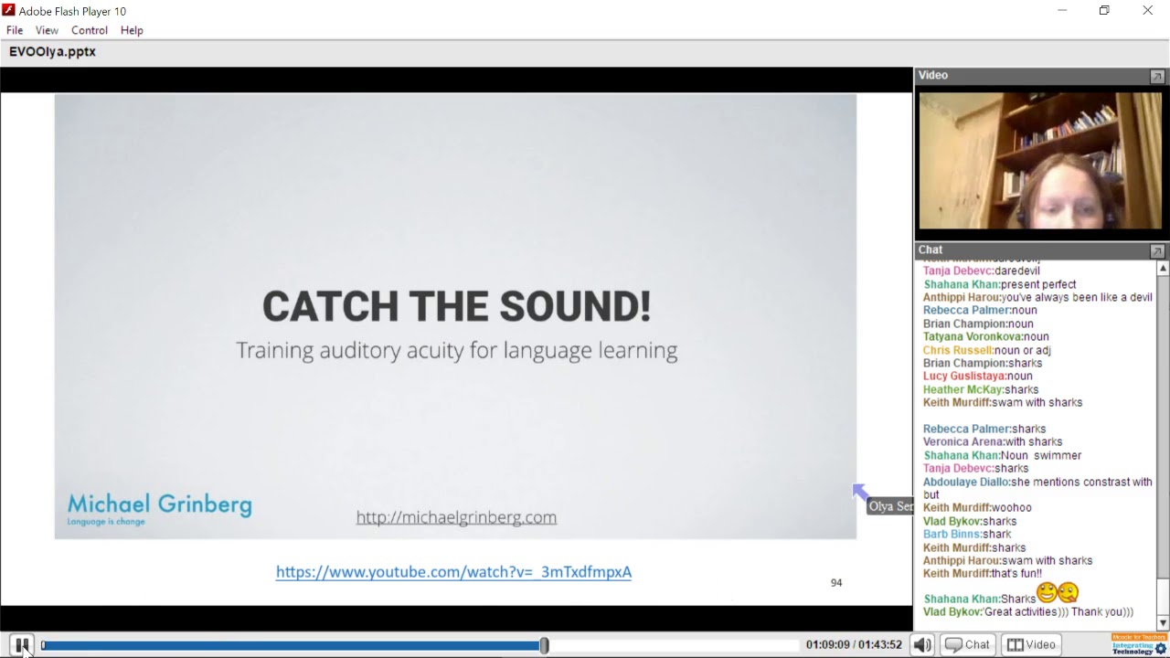Select Abdoulaye Diallo's chat message
Screen dimensions: 1170x658
click(1037, 488)
